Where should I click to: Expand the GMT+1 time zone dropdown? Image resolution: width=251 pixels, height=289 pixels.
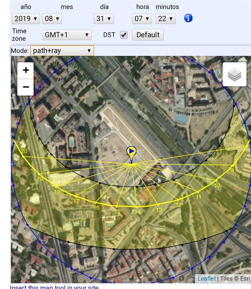point(67,35)
